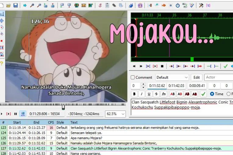The image size is (233, 155).
Task: Open the Shift Times icon
Action: pyautogui.click(x=149, y=6)
